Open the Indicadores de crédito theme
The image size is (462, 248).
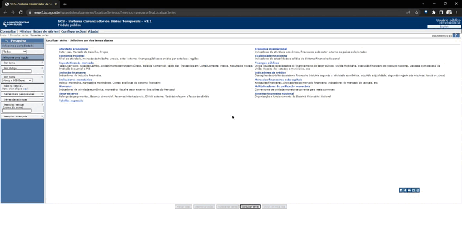270,72
